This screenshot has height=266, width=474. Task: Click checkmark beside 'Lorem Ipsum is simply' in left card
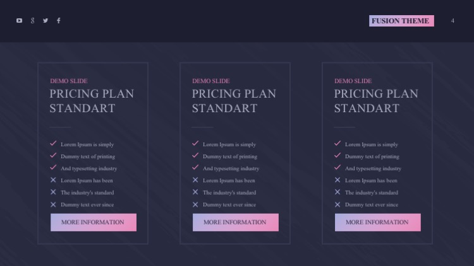[x=53, y=144]
